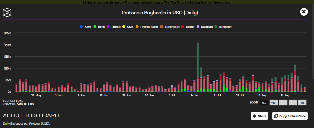Click the blue Aave legend dot
The image size is (314, 128).
point(81,27)
